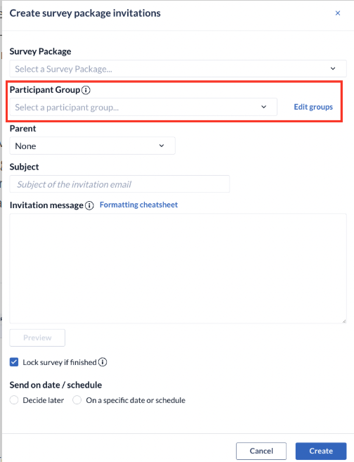Viewport: 354px width, 462px height.
Task: Click the Parent dropdown chevron arrow
Action: tap(162, 146)
